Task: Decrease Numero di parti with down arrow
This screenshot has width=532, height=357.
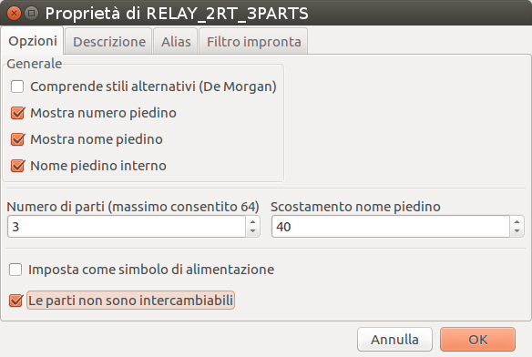Action: (x=252, y=231)
